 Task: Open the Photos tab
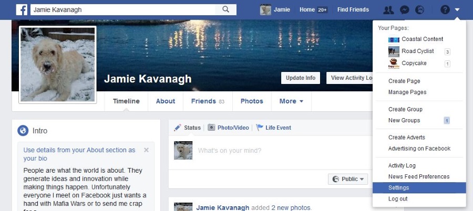pyautogui.click(x=252, y=101)
